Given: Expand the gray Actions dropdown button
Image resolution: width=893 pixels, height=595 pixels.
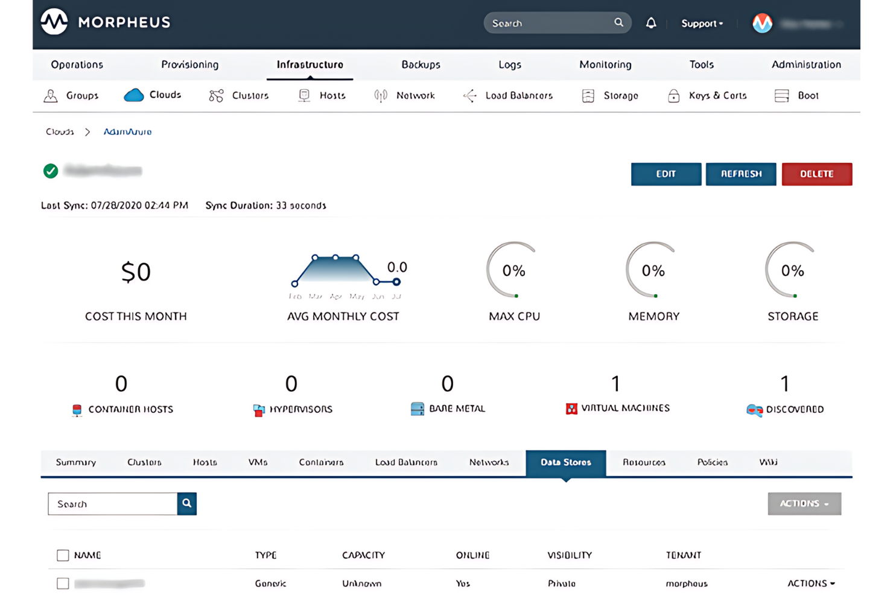Looking at the screenshot, I should pyautogui.click(x=804, y=504).
